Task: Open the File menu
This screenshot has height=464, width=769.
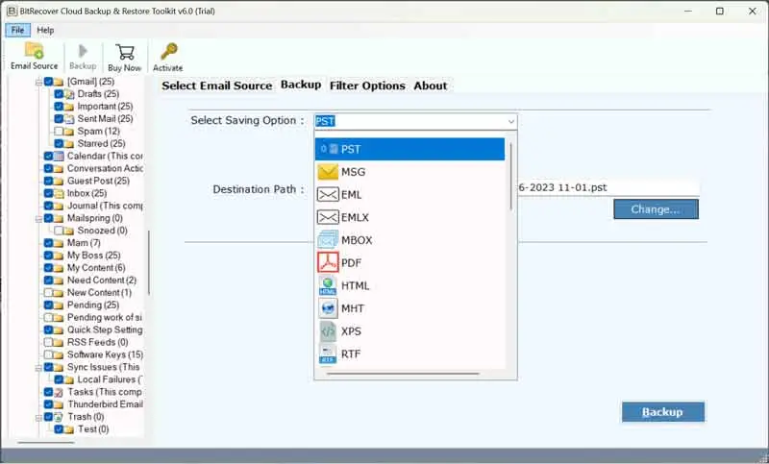Action: [x=17, y=30]
